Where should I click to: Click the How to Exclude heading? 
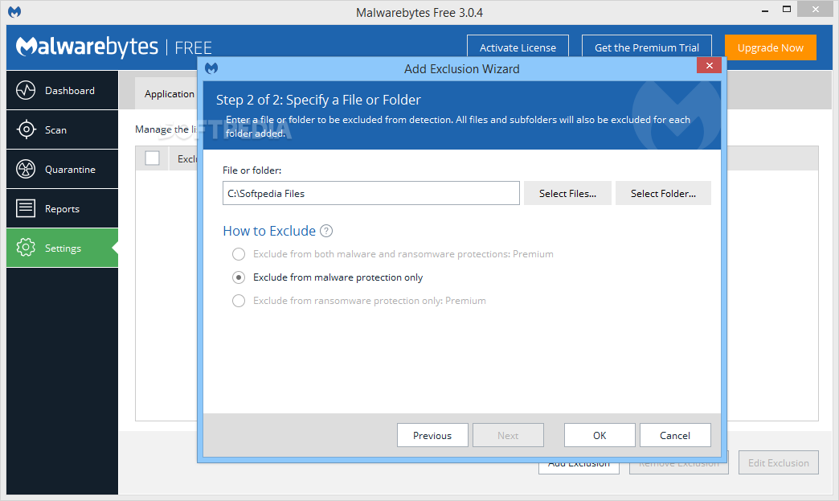tap(269, 231)
